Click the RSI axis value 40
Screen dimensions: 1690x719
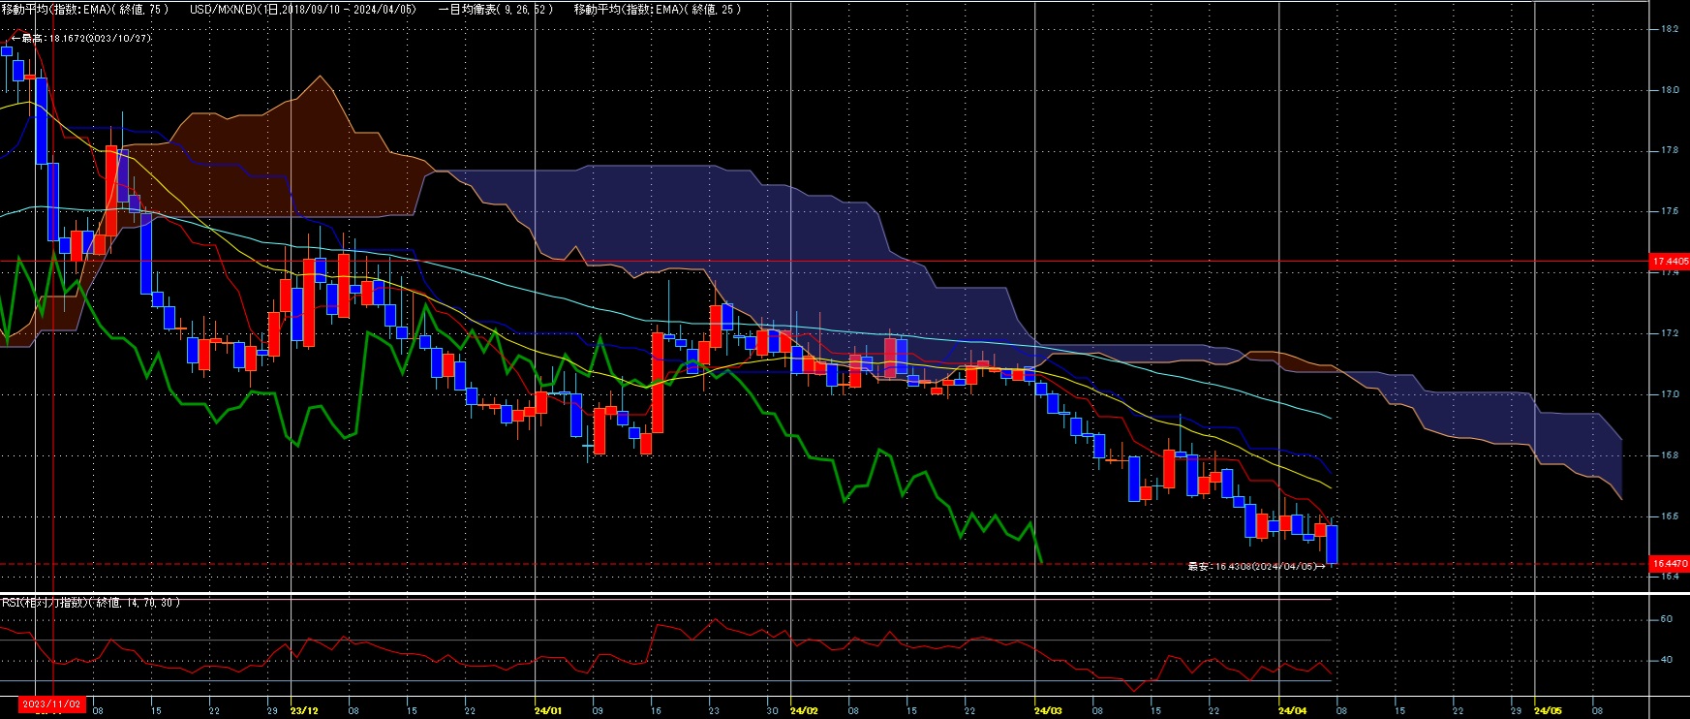[1667, 660]
